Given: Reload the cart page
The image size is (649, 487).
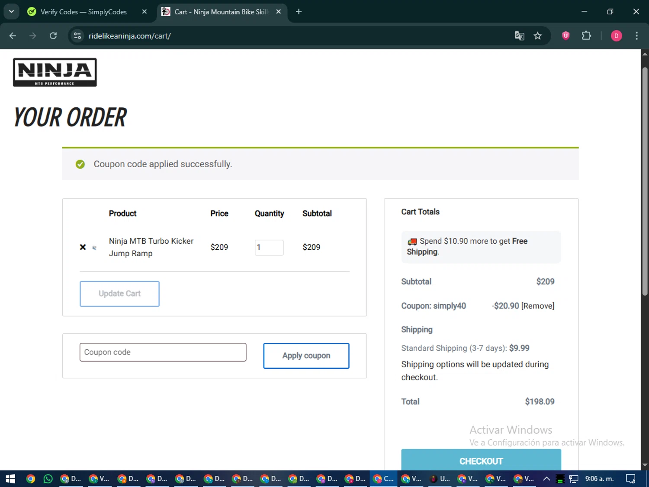Looking at the screenshot, I should (53, 36).
